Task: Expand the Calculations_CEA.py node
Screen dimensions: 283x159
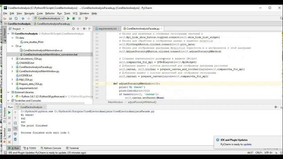Action: click(12, 59)
